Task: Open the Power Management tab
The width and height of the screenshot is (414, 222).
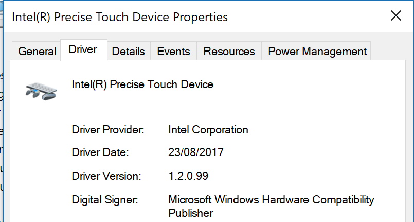Action: point(317,51)
